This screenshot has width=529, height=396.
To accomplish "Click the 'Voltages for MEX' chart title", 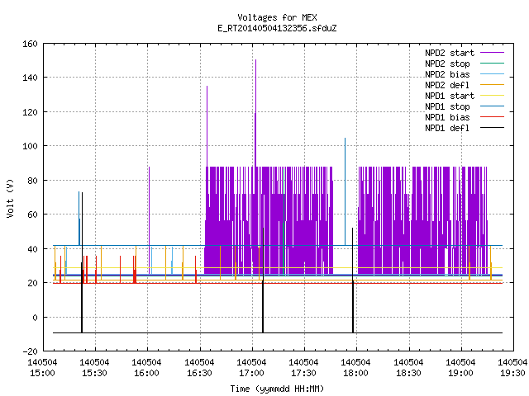I will (x=277, y=17).
